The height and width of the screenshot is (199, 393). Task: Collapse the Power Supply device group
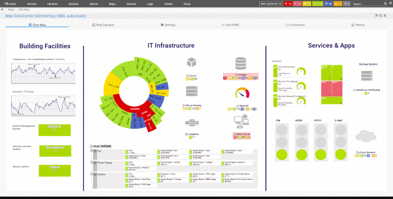coord(91,162)
